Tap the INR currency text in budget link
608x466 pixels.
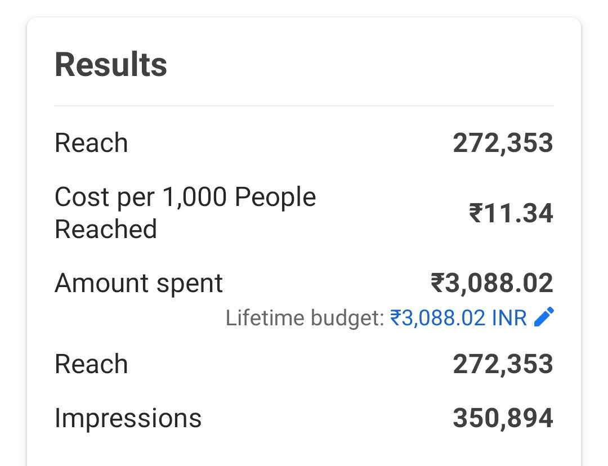click(x=509, y=319)
